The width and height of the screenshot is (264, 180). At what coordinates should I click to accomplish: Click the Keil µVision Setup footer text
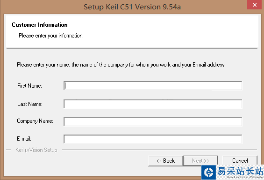click(36, 150)
